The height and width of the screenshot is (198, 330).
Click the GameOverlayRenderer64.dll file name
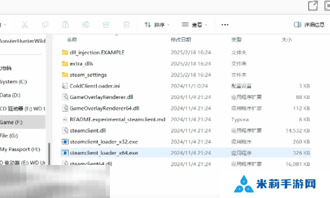pyautogui.click(x=105, y=108)
